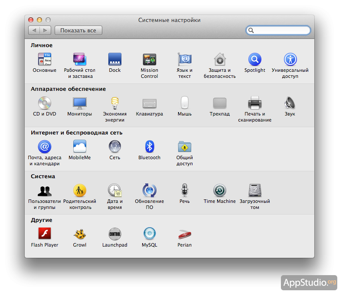This screenshot has width=339, height=292.
Task: Open the MySQL preference pane
Action: coord(149,234)
